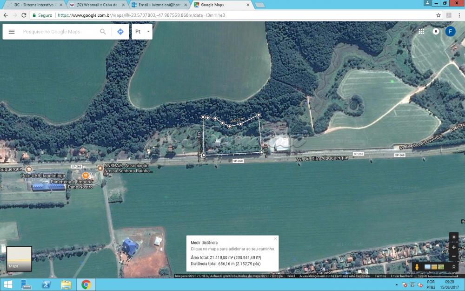Show my current location
This screenshot has width=465, height=291.
[454, 237]
